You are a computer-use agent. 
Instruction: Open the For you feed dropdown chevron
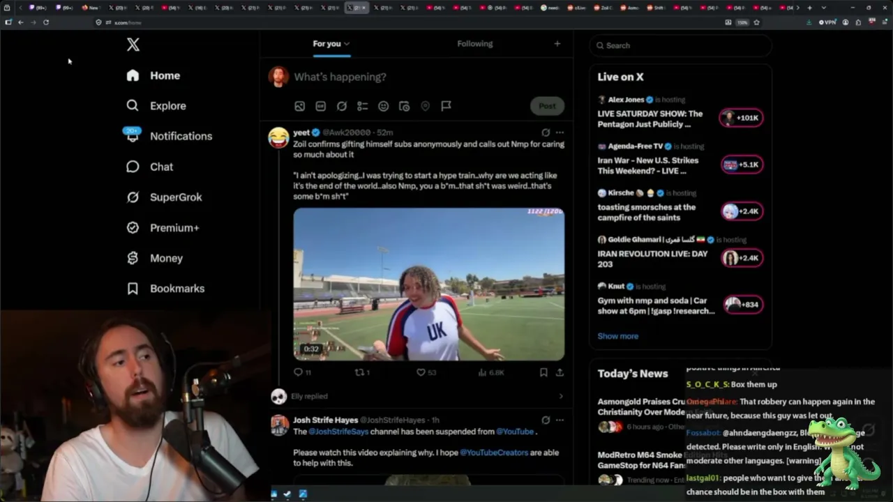pos(347,44)
